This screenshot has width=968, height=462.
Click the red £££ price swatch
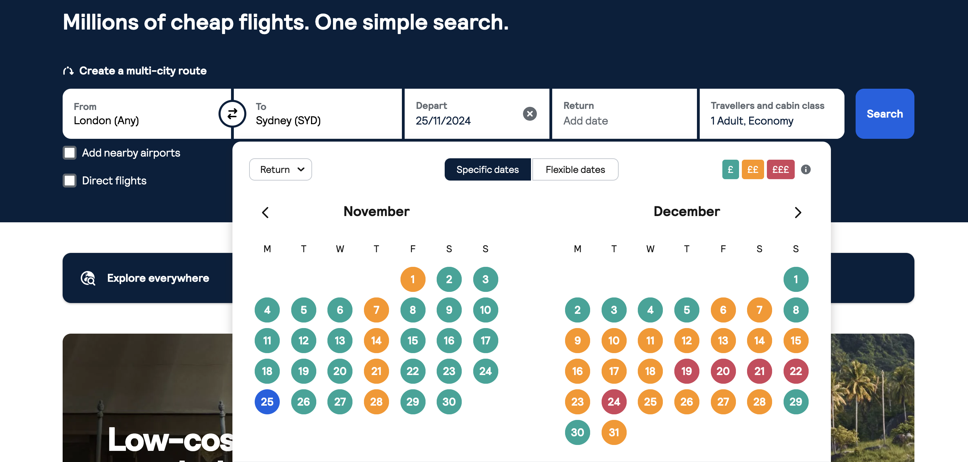point(780,169)
